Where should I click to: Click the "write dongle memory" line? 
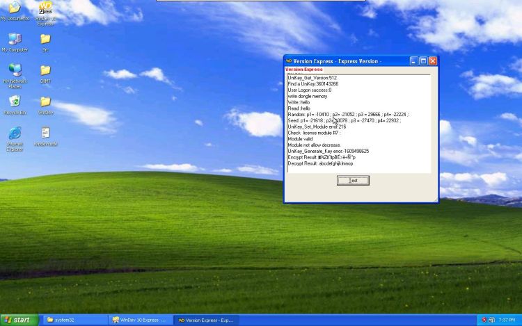[x=308, y=96]
